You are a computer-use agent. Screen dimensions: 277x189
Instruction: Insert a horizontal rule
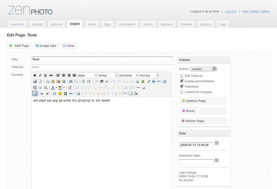[138, 87]
